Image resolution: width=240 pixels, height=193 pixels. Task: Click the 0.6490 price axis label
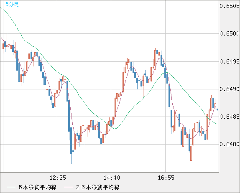(x=229, y=89)
